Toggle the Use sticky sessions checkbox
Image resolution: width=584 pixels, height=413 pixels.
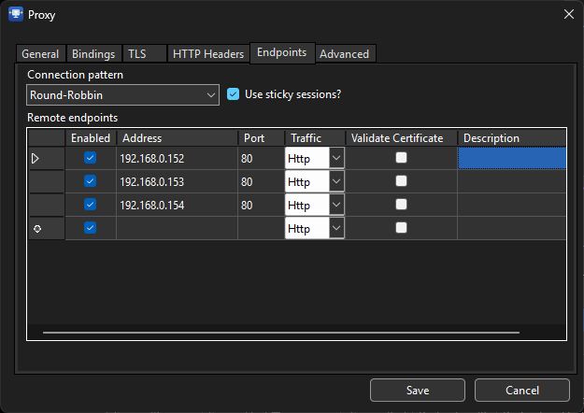234,94
